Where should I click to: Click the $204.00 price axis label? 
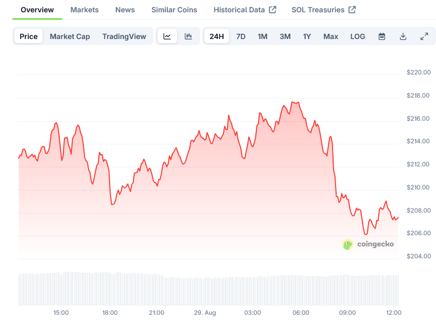[x=418, y=256]
